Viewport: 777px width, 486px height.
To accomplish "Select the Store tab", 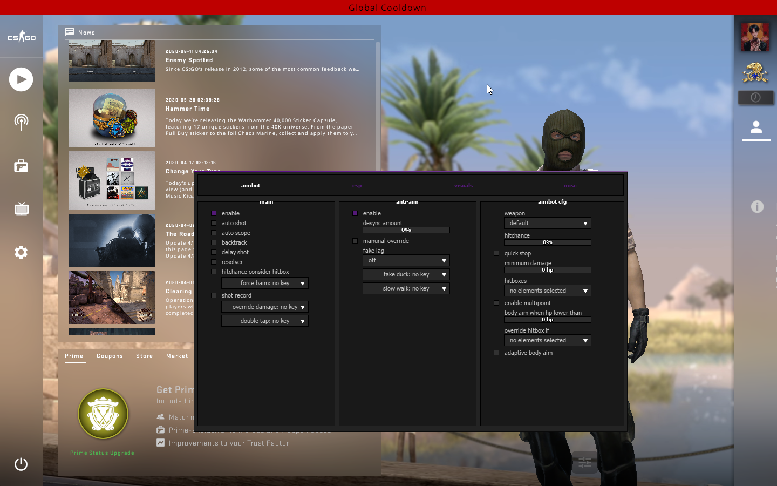I will tap(145, 356).
